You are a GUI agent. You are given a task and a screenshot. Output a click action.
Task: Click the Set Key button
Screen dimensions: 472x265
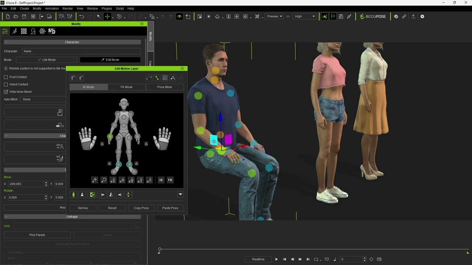[x=83, y=208]
